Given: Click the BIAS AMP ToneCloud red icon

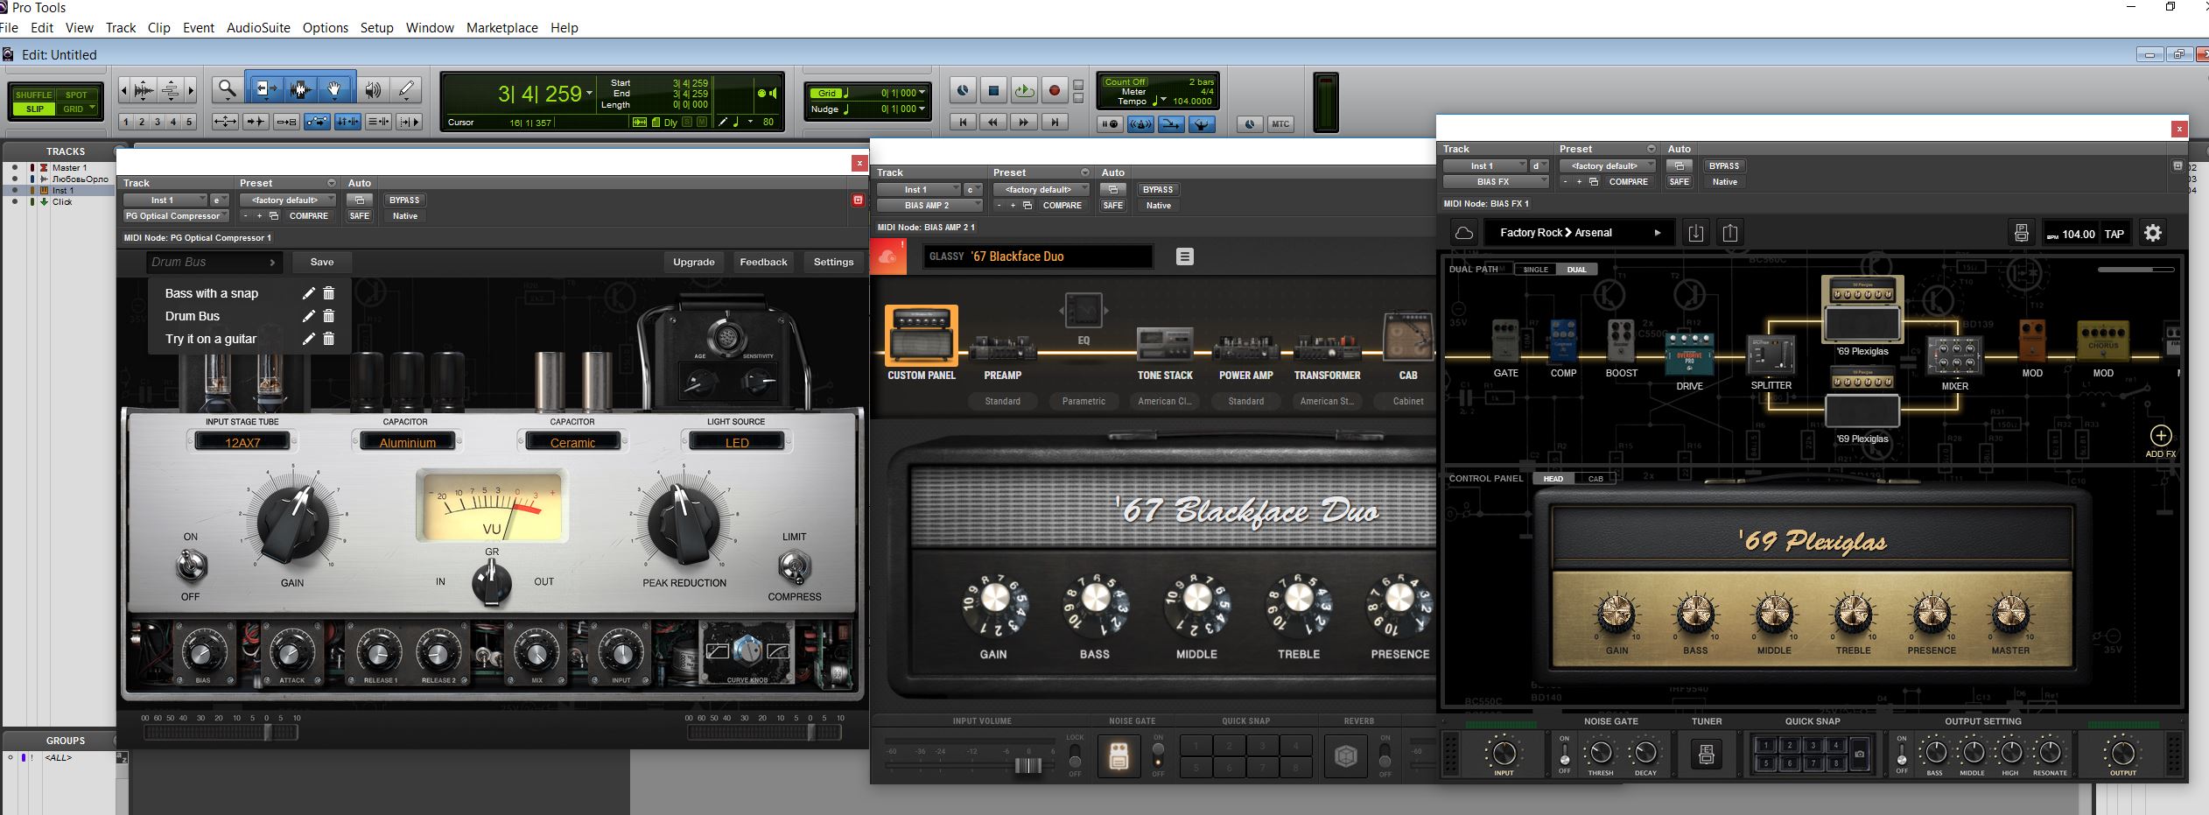Looking at the screenshot, I should tap(887, 256).
